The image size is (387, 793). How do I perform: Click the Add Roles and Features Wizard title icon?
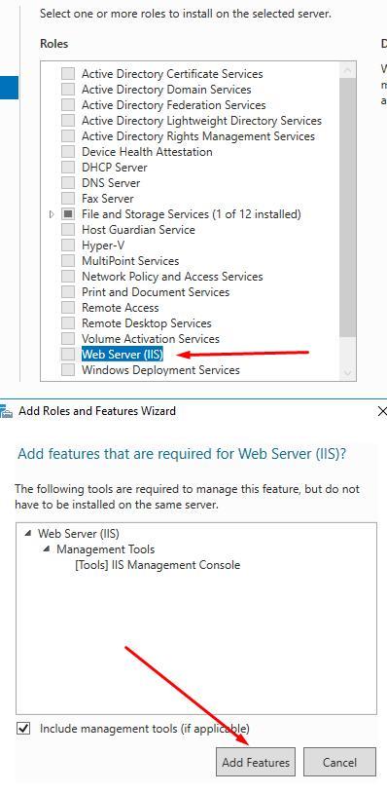click(6, 412)
